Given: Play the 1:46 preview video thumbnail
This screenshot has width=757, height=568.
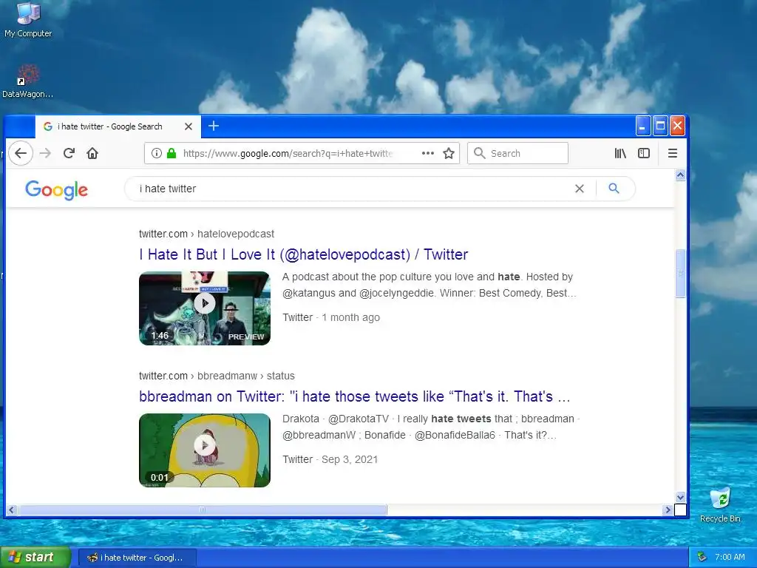Looking at the screenshot, I should (x=205, y=308).
